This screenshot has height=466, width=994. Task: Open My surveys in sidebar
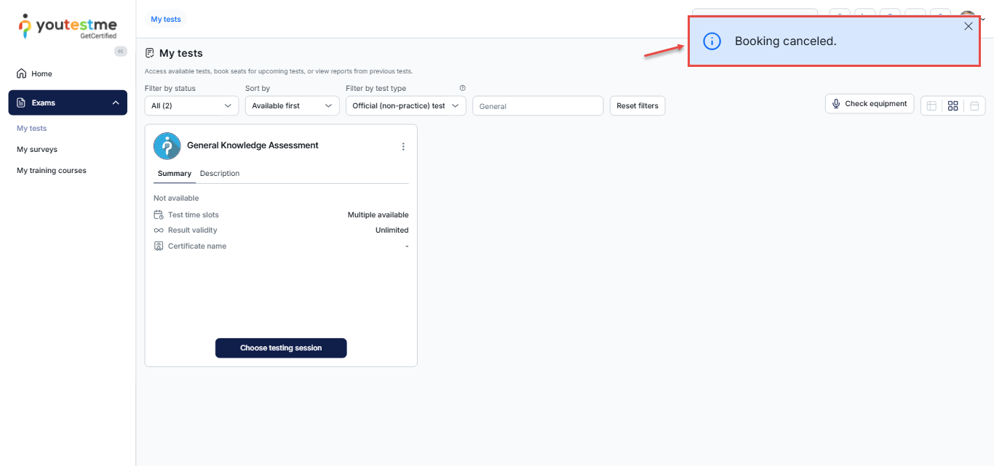pos(37,149)
